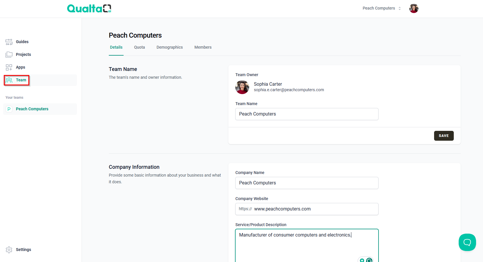The width and height of the screenshot is (483, 262).
Task: Expand the Peach Computers team switcher
Action: click(x=382, y=8)
